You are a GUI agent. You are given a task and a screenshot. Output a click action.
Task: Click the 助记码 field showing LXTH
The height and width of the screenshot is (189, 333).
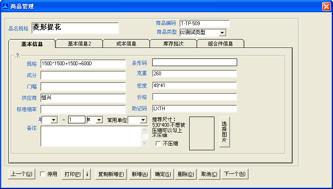pos(195,109)
